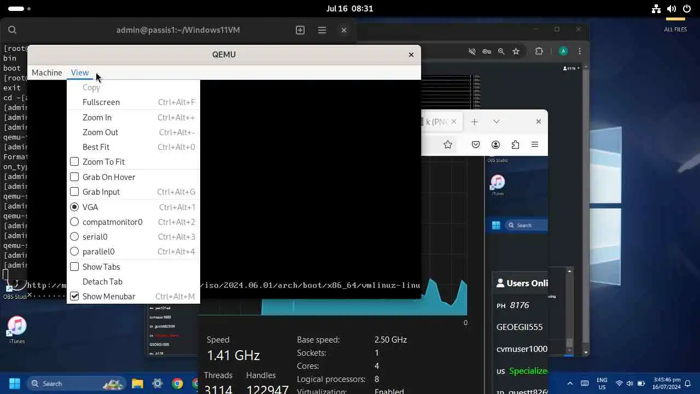Open GNOME volume indicator in the top bar
The width and height of the screenshot is (700, 394).
[x=672, y=9]
